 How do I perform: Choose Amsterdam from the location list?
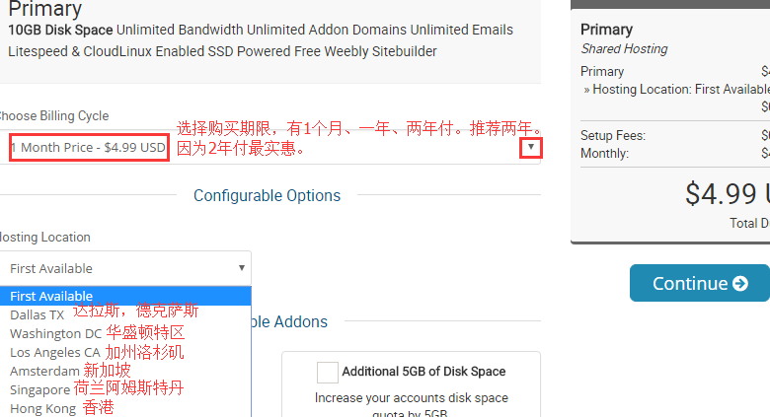[44, 371]
